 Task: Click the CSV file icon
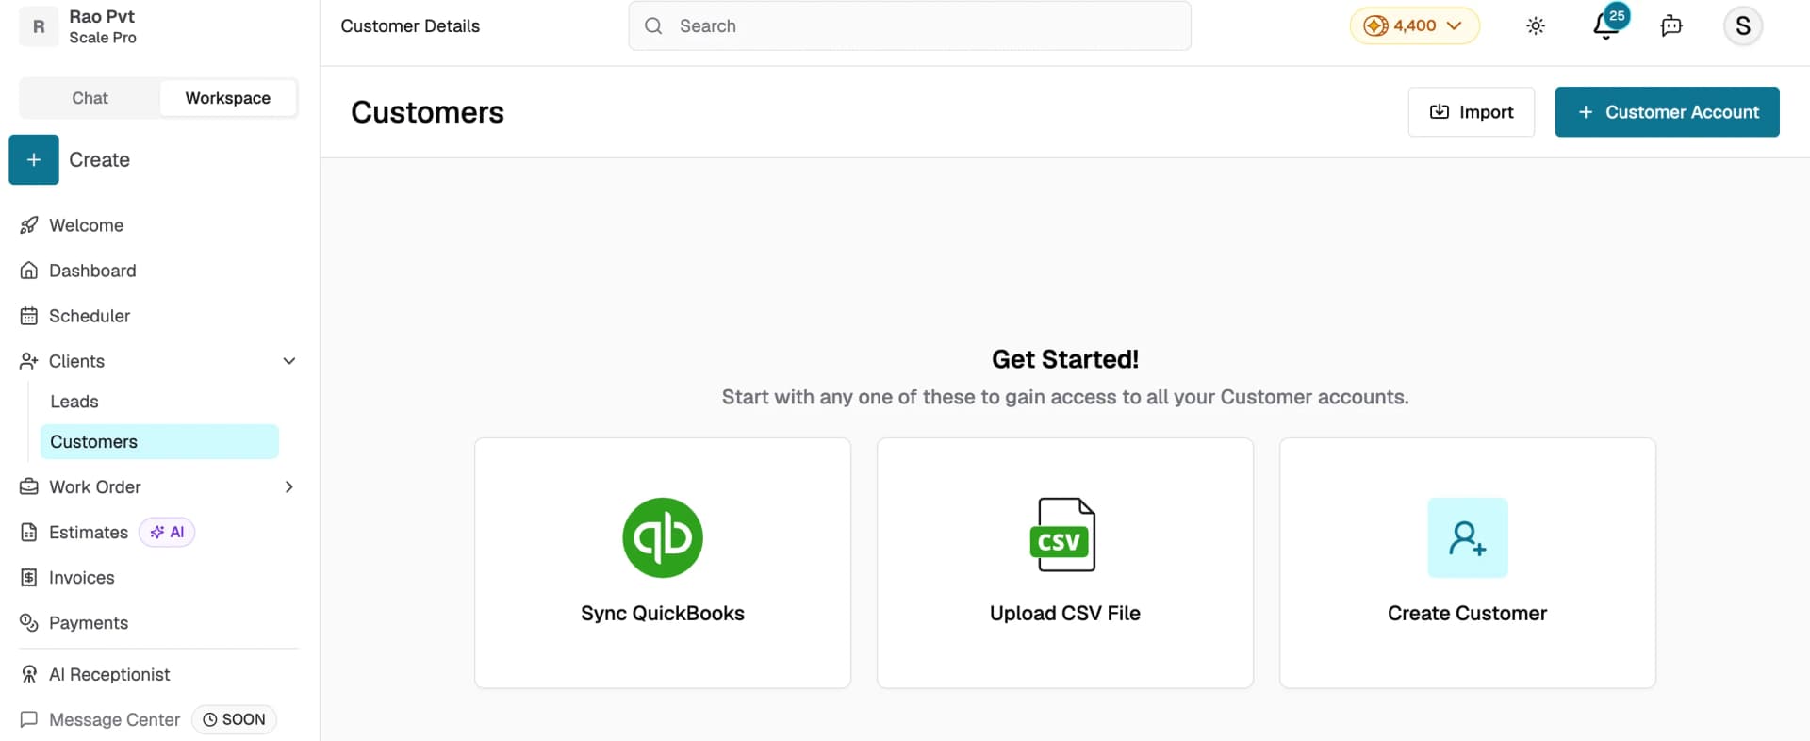coord(1063,535)
